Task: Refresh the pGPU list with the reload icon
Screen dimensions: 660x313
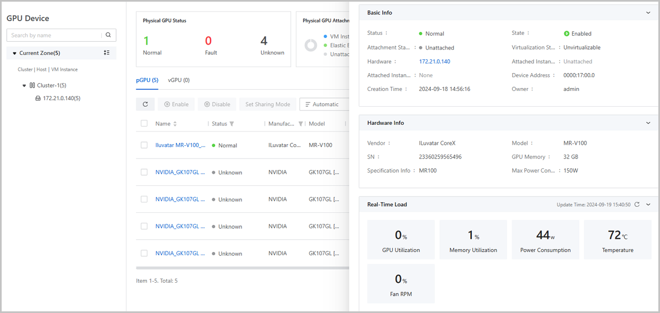Action: (x=145, y=104)
